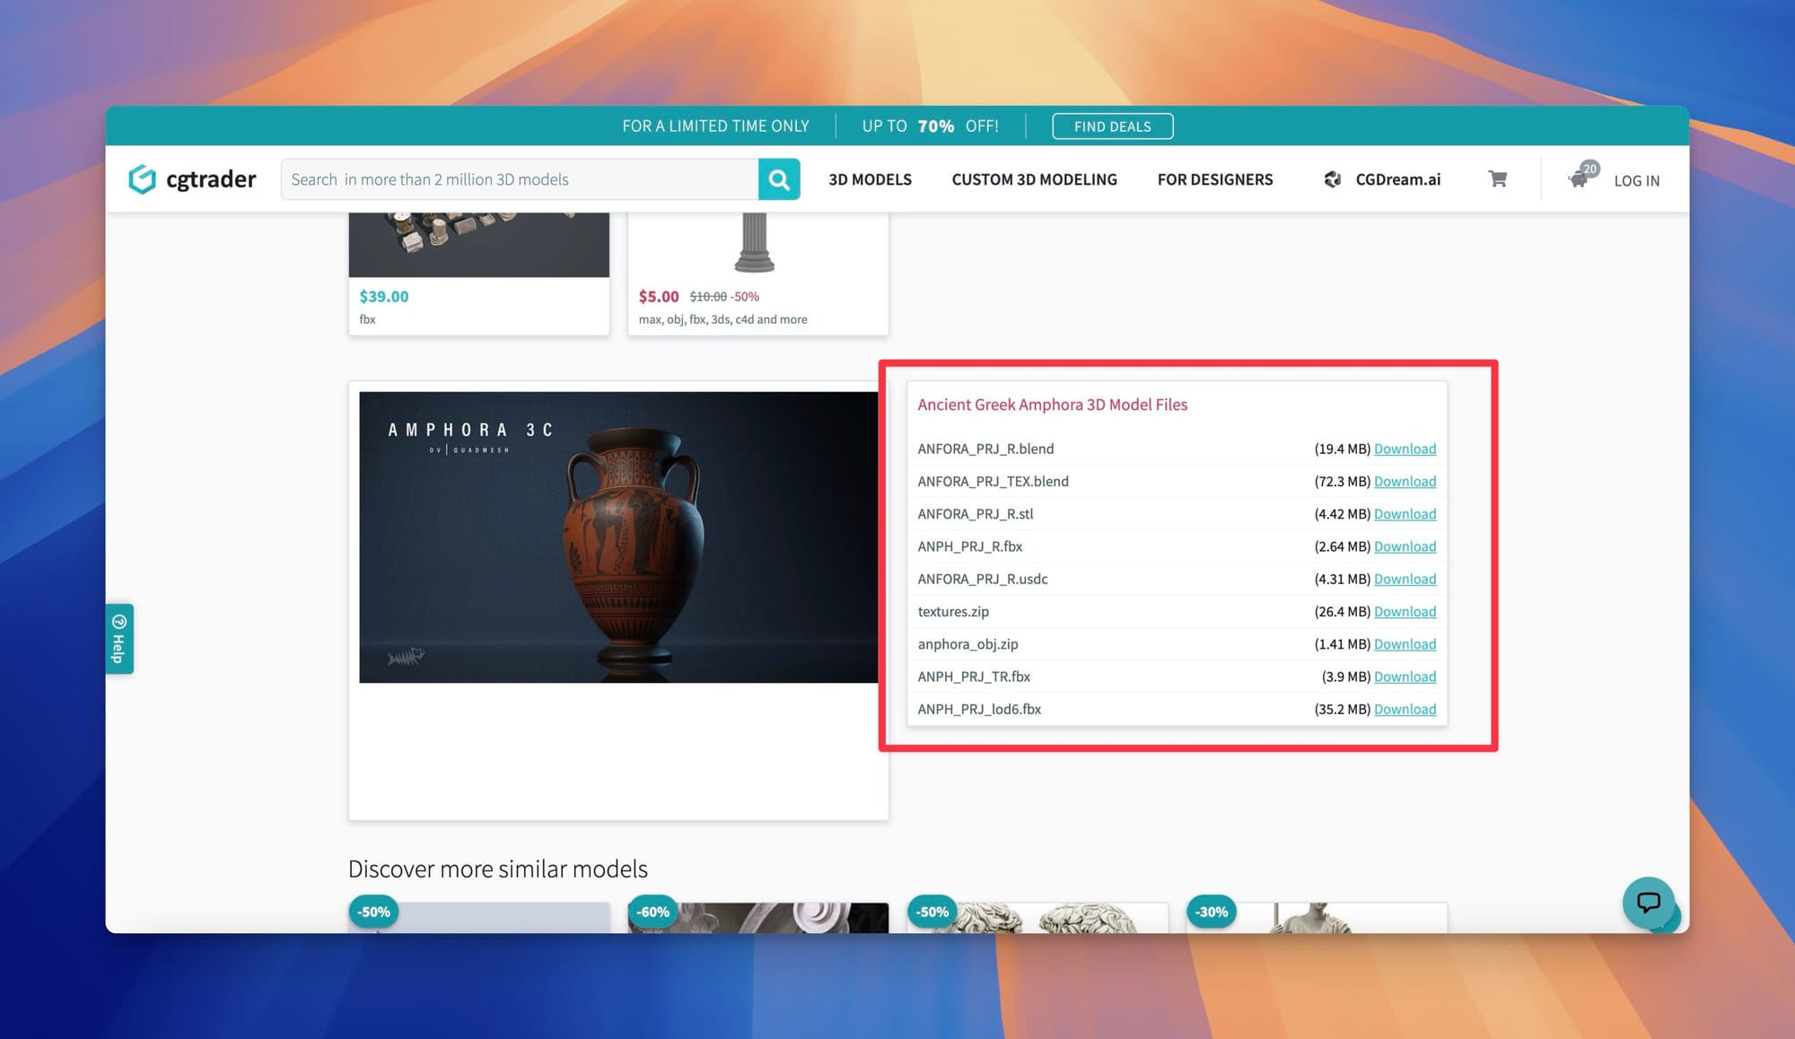Open the Amphora 3C preview image

coord(617,537)
